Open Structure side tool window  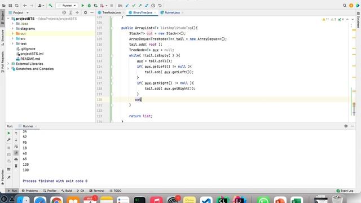(2, 37)
